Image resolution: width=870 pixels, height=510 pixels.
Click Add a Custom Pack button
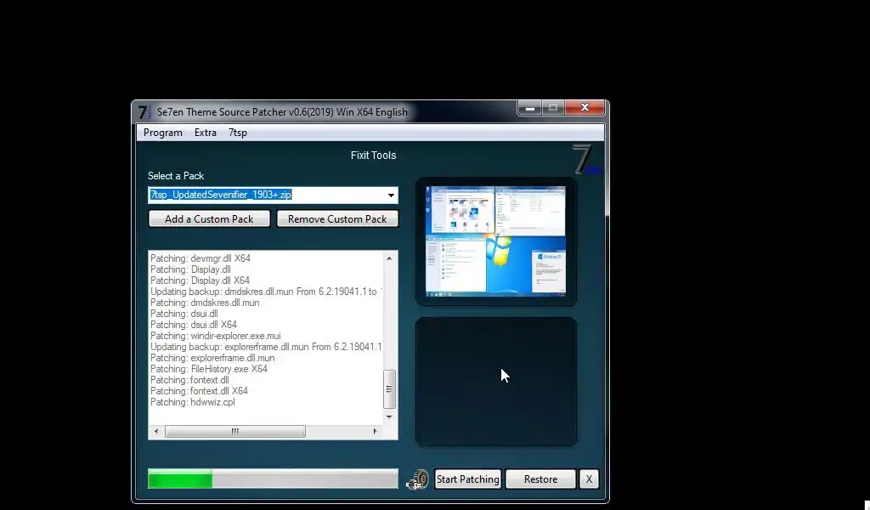tap(209, 218)
